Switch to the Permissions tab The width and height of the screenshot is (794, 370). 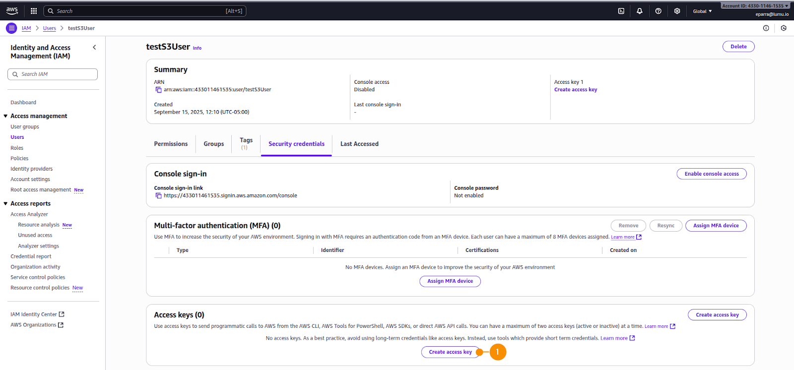[171, 144]
